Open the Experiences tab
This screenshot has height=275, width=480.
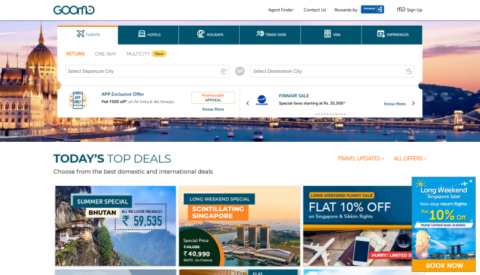(392, 35)
